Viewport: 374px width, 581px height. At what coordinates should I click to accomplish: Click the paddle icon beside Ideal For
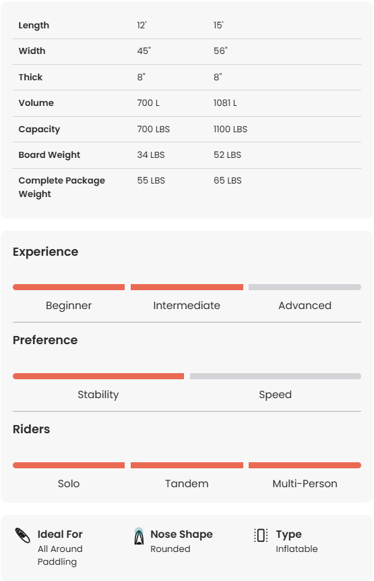(x=22, y=535)
